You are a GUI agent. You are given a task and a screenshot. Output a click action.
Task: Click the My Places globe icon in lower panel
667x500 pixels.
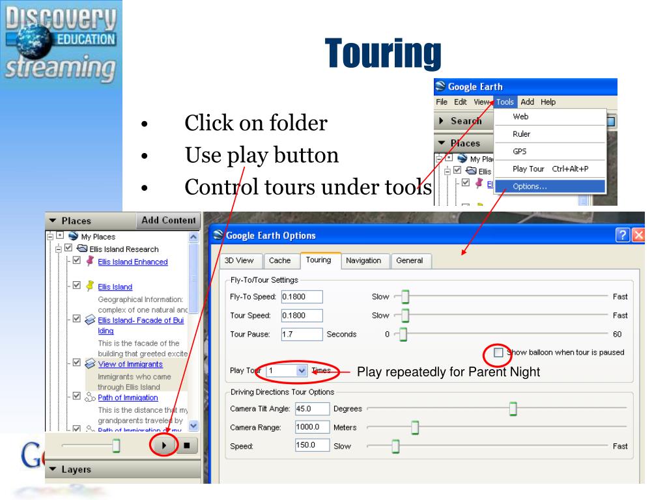73,236
